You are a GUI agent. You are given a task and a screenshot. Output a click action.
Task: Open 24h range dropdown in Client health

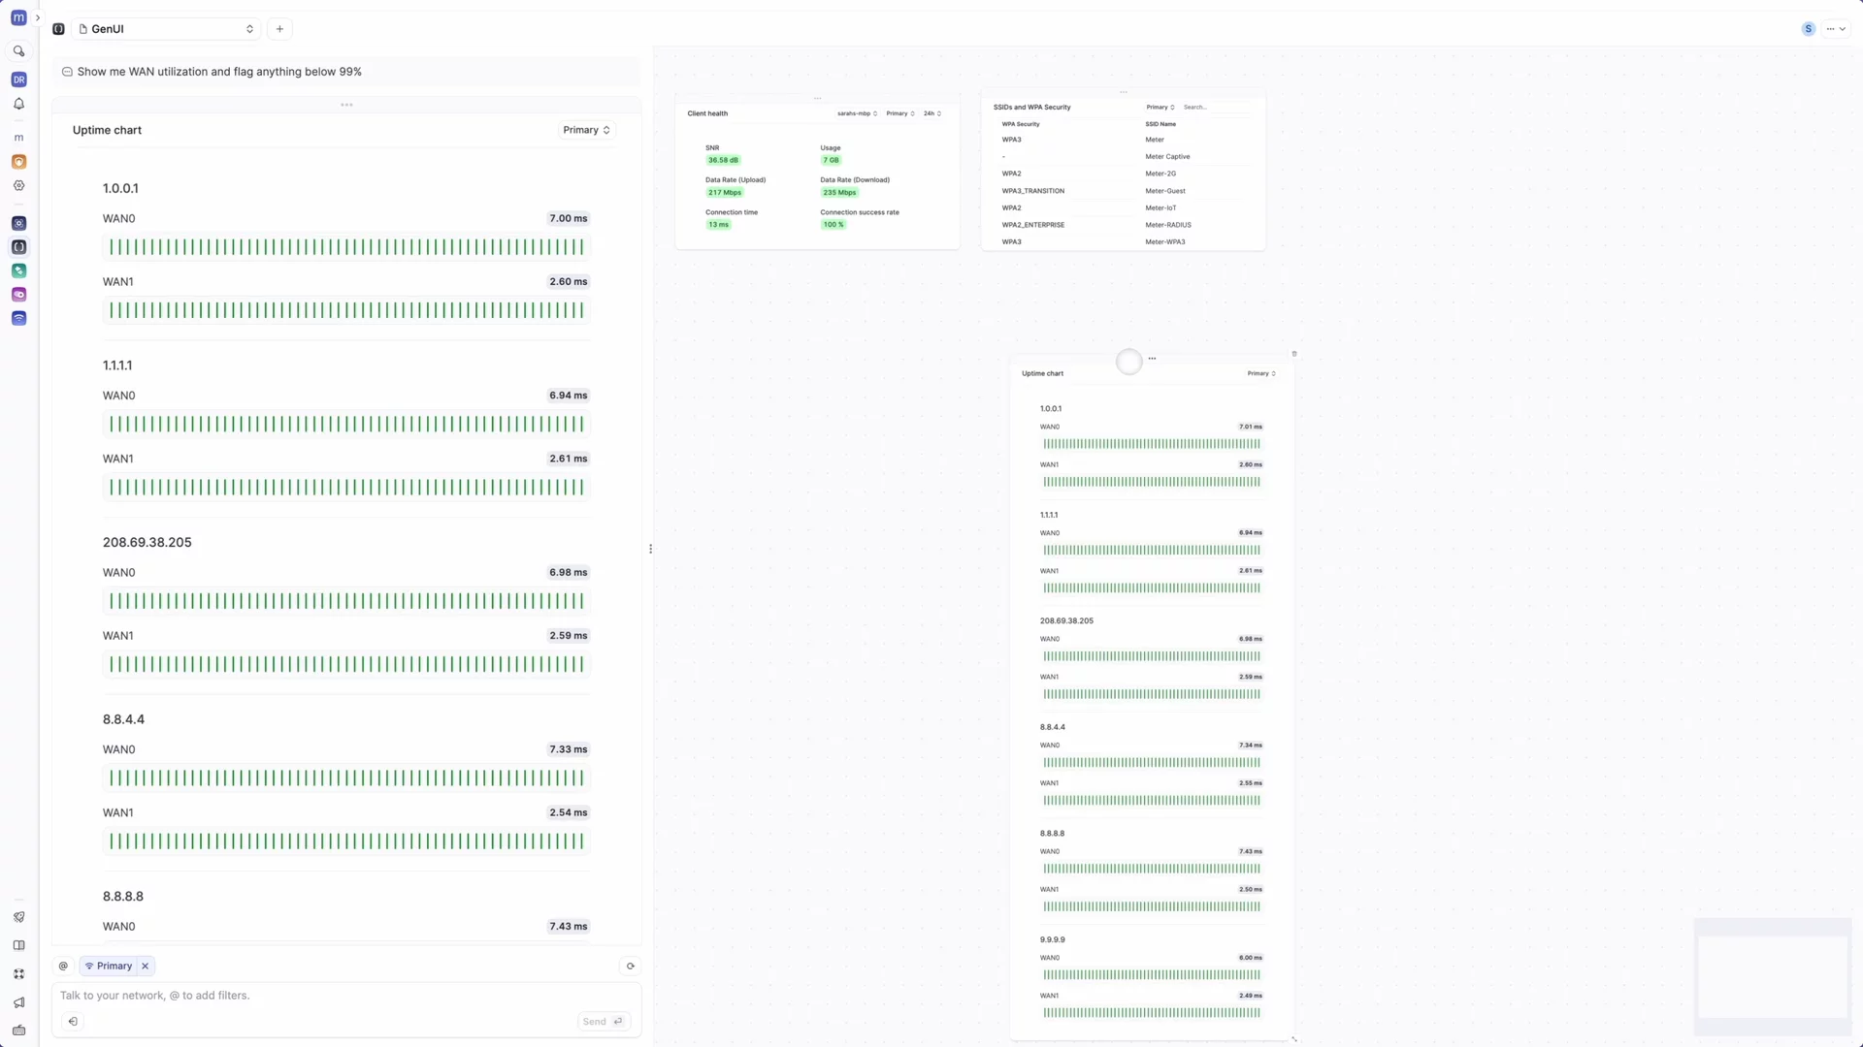pos(931,113)
